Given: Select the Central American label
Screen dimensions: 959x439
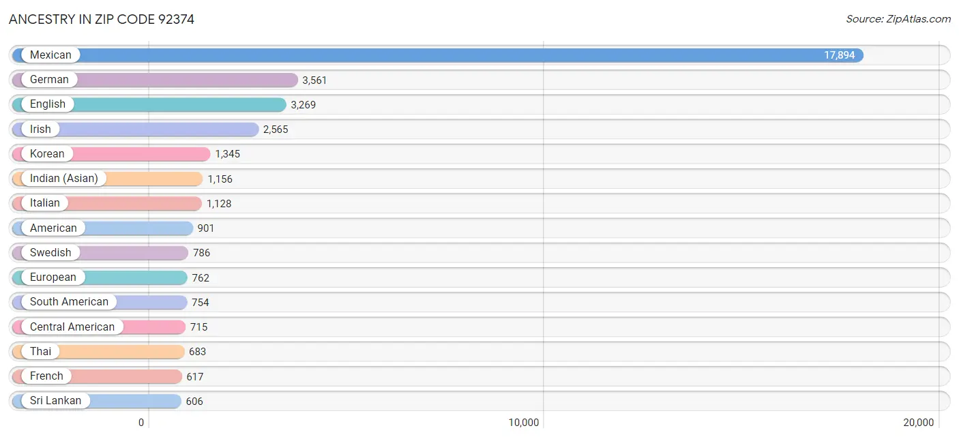Looking at the screenshot, I should (72, 327).
